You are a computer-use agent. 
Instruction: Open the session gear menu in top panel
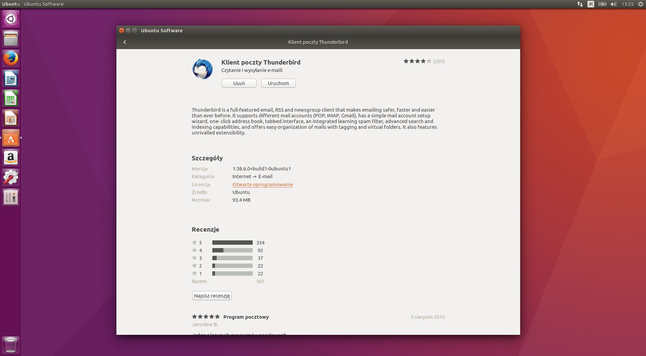(641, 4)
